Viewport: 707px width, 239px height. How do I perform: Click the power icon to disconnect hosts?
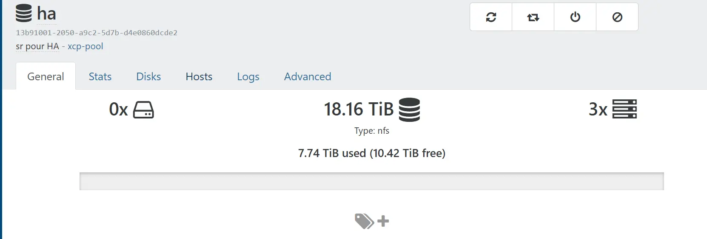pyautogui.click(x=575, y=17)
